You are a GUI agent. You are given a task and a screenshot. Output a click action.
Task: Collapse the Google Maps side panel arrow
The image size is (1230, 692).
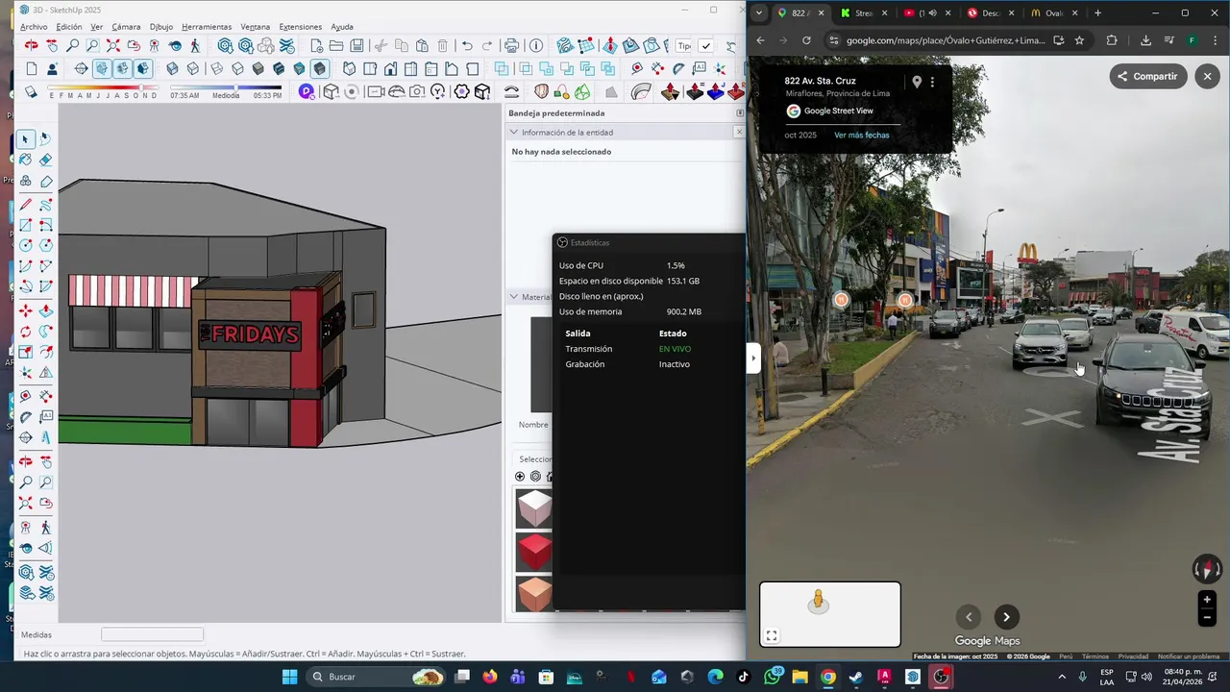(x=753, y=358)
